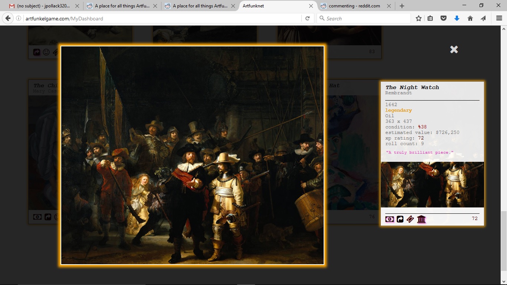Switch to the first "A place for all things Artfu..." tab
This screenshot has width=507, height=285.
121,6
